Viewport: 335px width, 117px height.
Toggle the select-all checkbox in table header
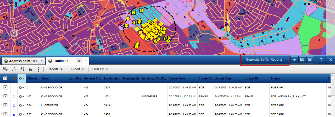(5, 78)
